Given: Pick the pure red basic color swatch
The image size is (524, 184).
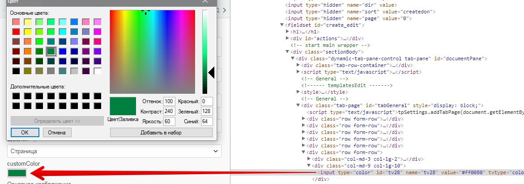Looking at the screenshot, I should point(16,32).
